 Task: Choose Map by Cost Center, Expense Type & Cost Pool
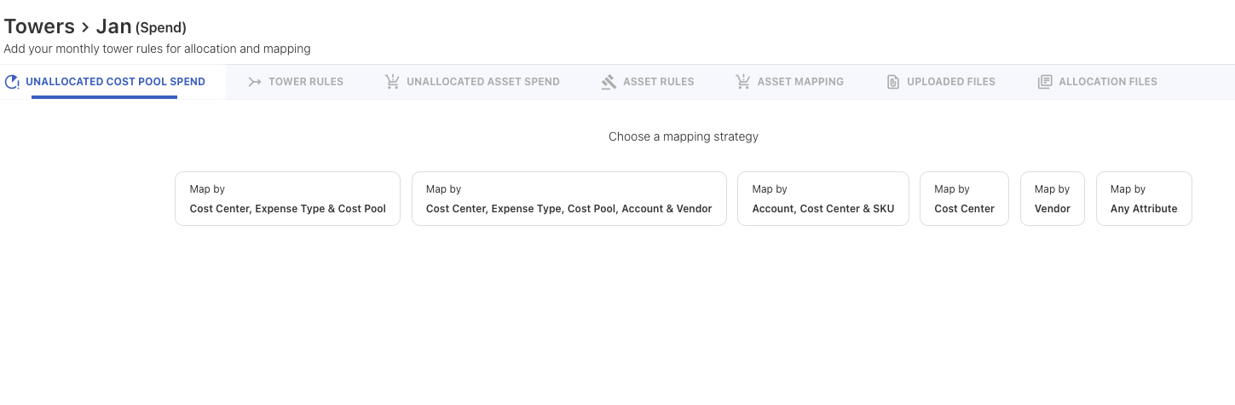287,199
